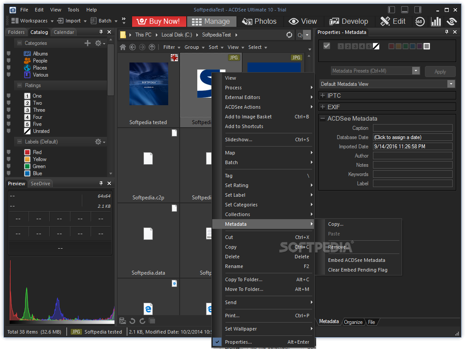The image size is (465, 349).
Task: Go to the Home folder icon
Action: (x=123, y=47)
